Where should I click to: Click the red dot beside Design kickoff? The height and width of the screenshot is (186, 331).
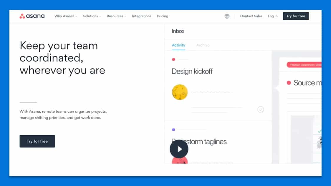pos(173,59)
